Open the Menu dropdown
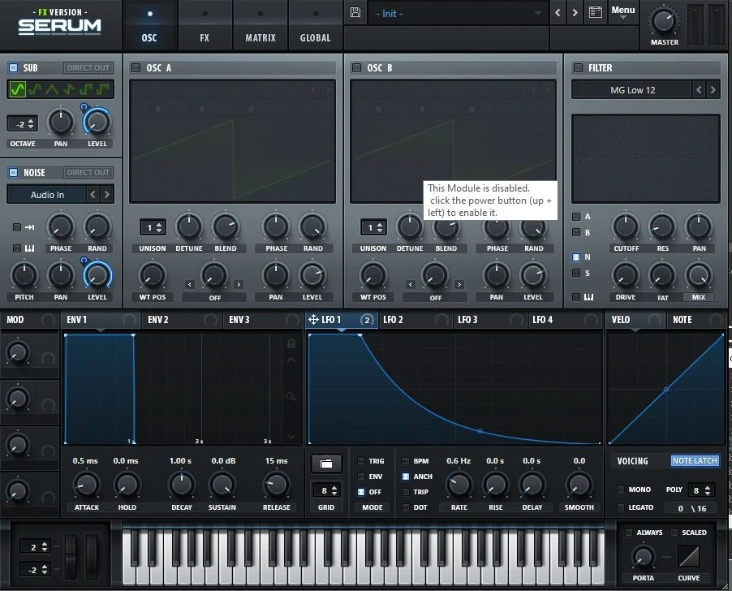Image resolution: width=732 pixels, height=591 pixels. click(623, 11)
